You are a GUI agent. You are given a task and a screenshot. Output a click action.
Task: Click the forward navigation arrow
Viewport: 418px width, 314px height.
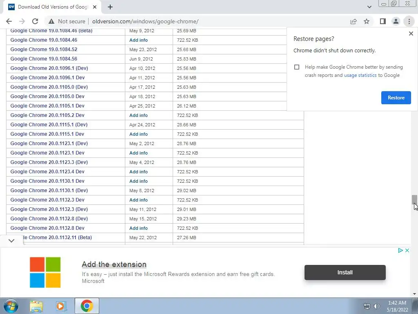click(x=22, y=21)
